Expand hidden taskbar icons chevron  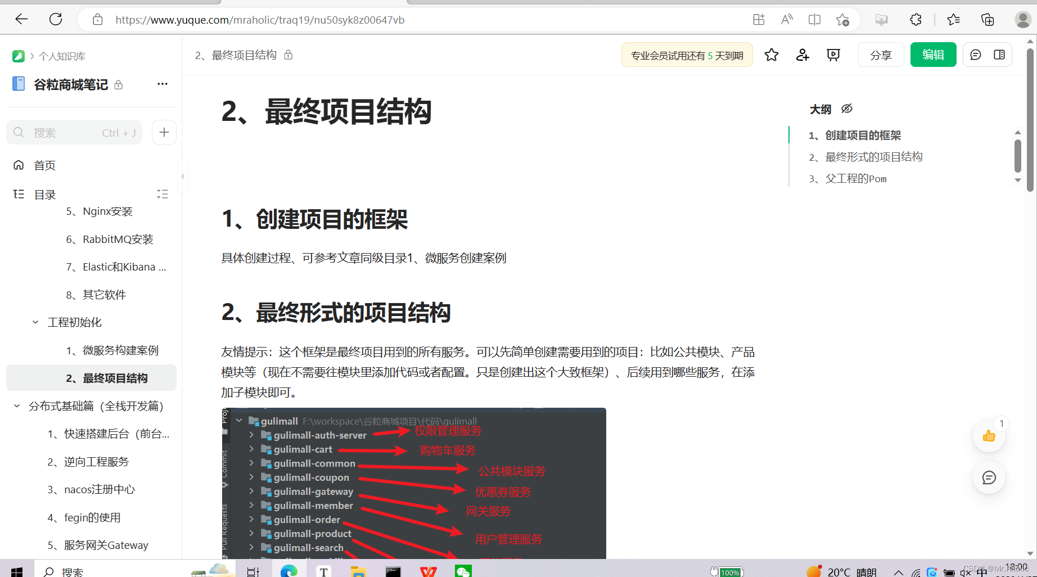(898, 571)
